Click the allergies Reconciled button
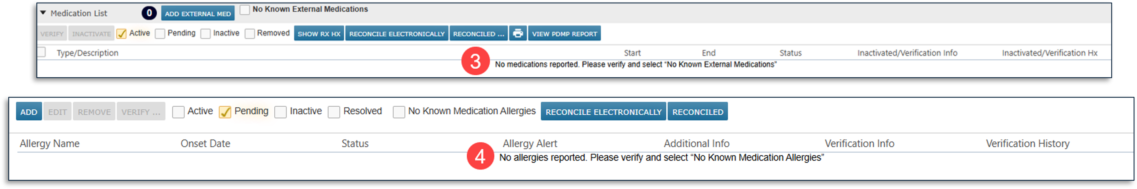The width and height of the screenshot is (1137, 189). pyautogui.click(x=697, y=112)
